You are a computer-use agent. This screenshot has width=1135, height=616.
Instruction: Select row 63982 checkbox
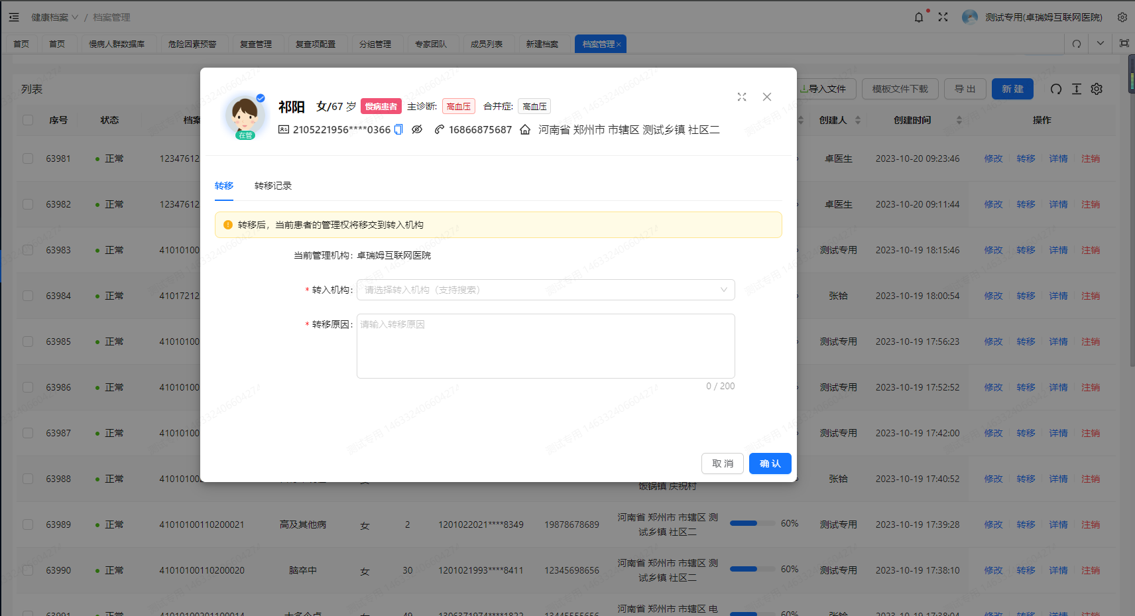pos(28,204)
